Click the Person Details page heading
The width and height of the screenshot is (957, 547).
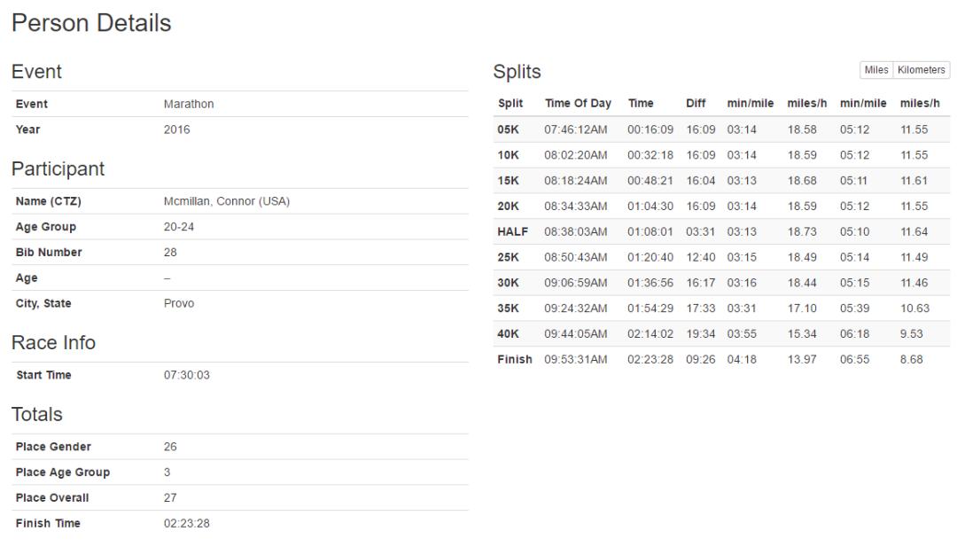click(91, 24)
